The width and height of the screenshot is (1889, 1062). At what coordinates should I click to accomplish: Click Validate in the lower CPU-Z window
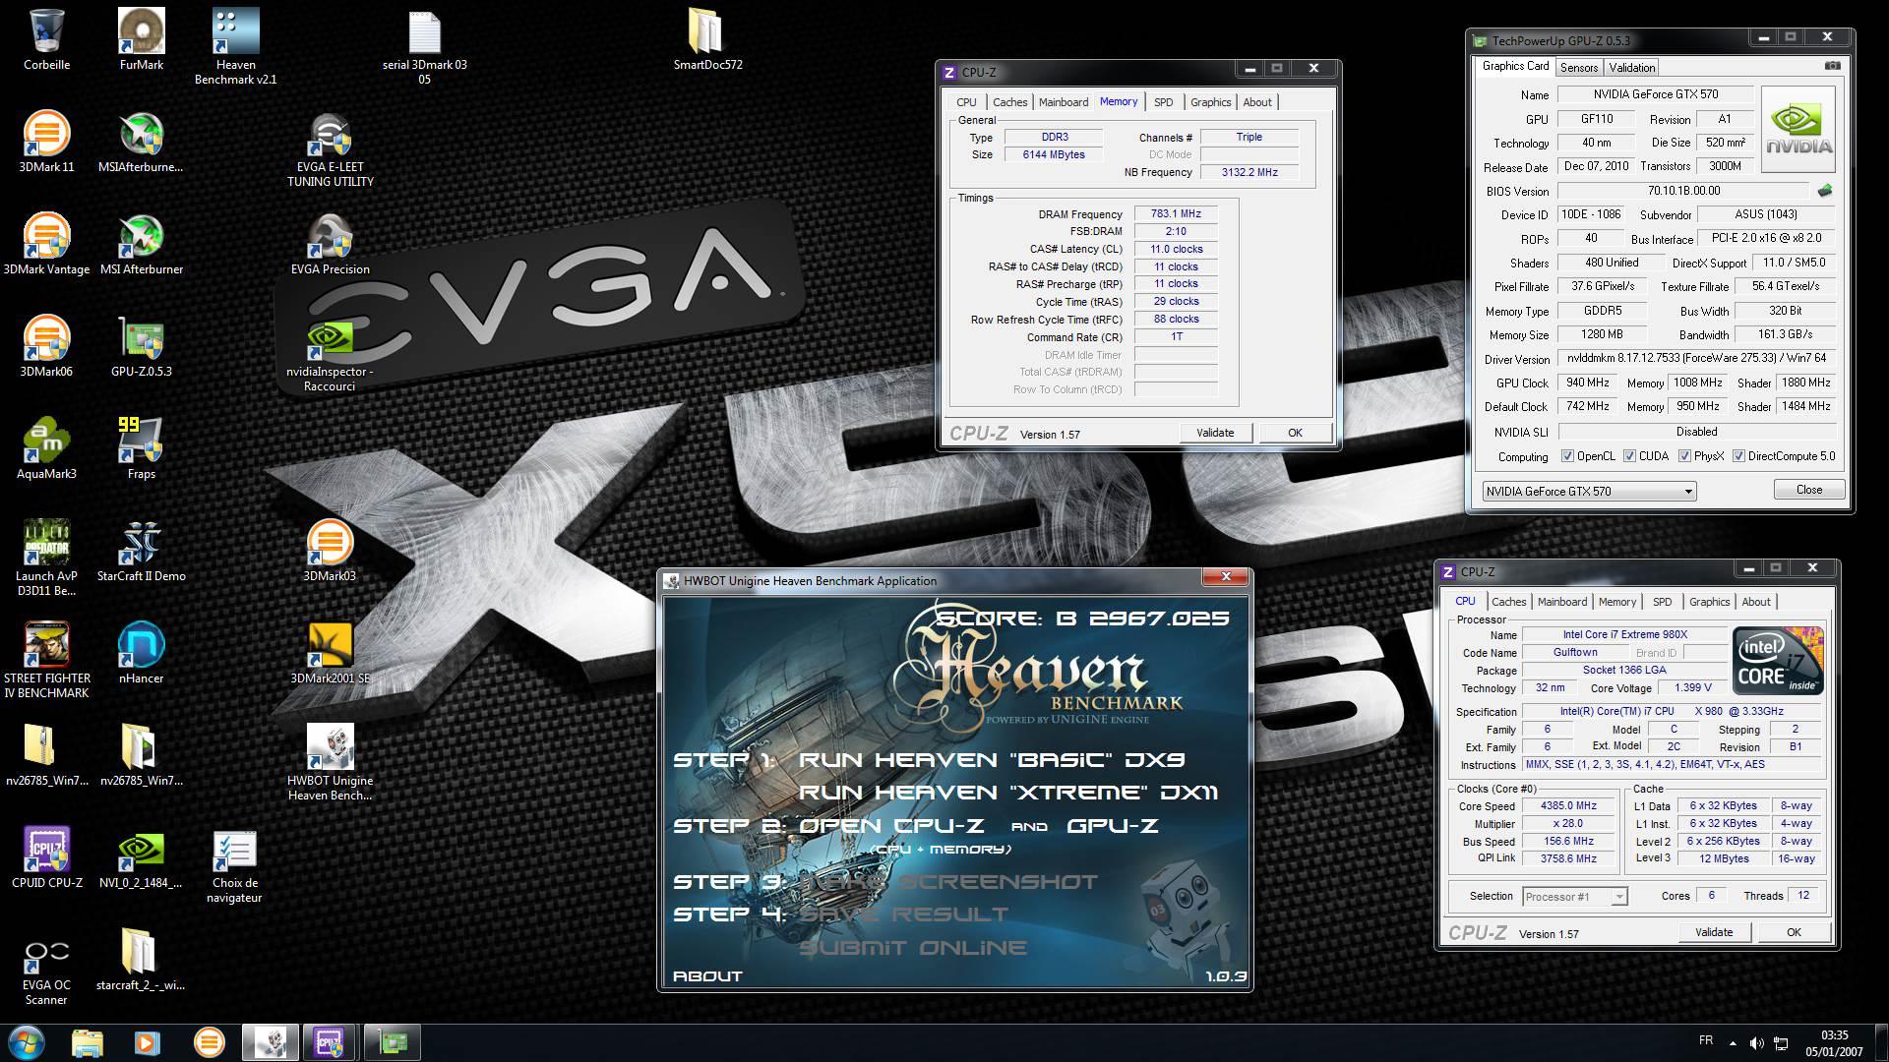pos(1714,932)
